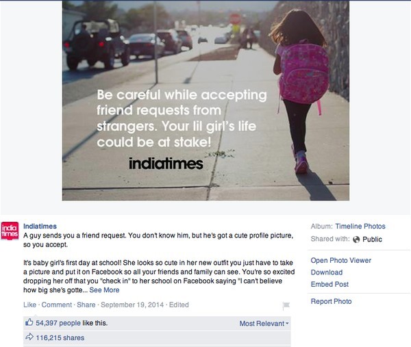Click the globe Public privacy icon
The height and width of the screenshot is (347, 411).
pyautogui.click(x=356, y=240)
